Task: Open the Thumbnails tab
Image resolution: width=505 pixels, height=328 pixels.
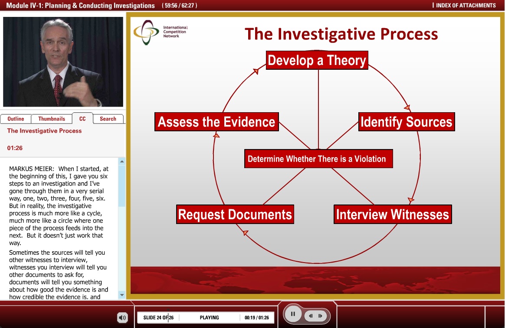Action: point(52,118)
